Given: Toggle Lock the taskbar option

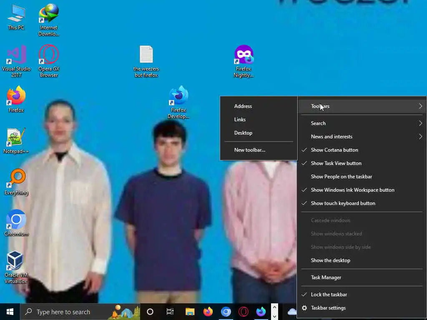Looking at the screenshot, I should click(362, 295).
